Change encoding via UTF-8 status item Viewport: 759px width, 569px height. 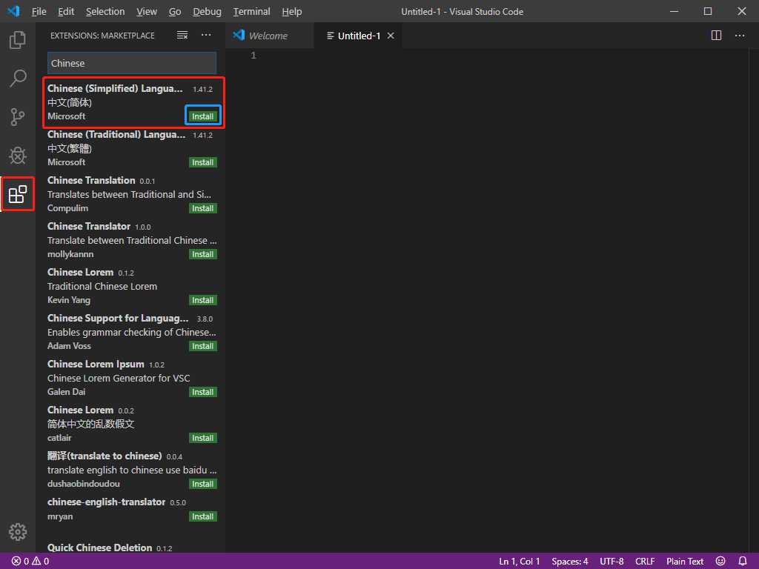611,562
